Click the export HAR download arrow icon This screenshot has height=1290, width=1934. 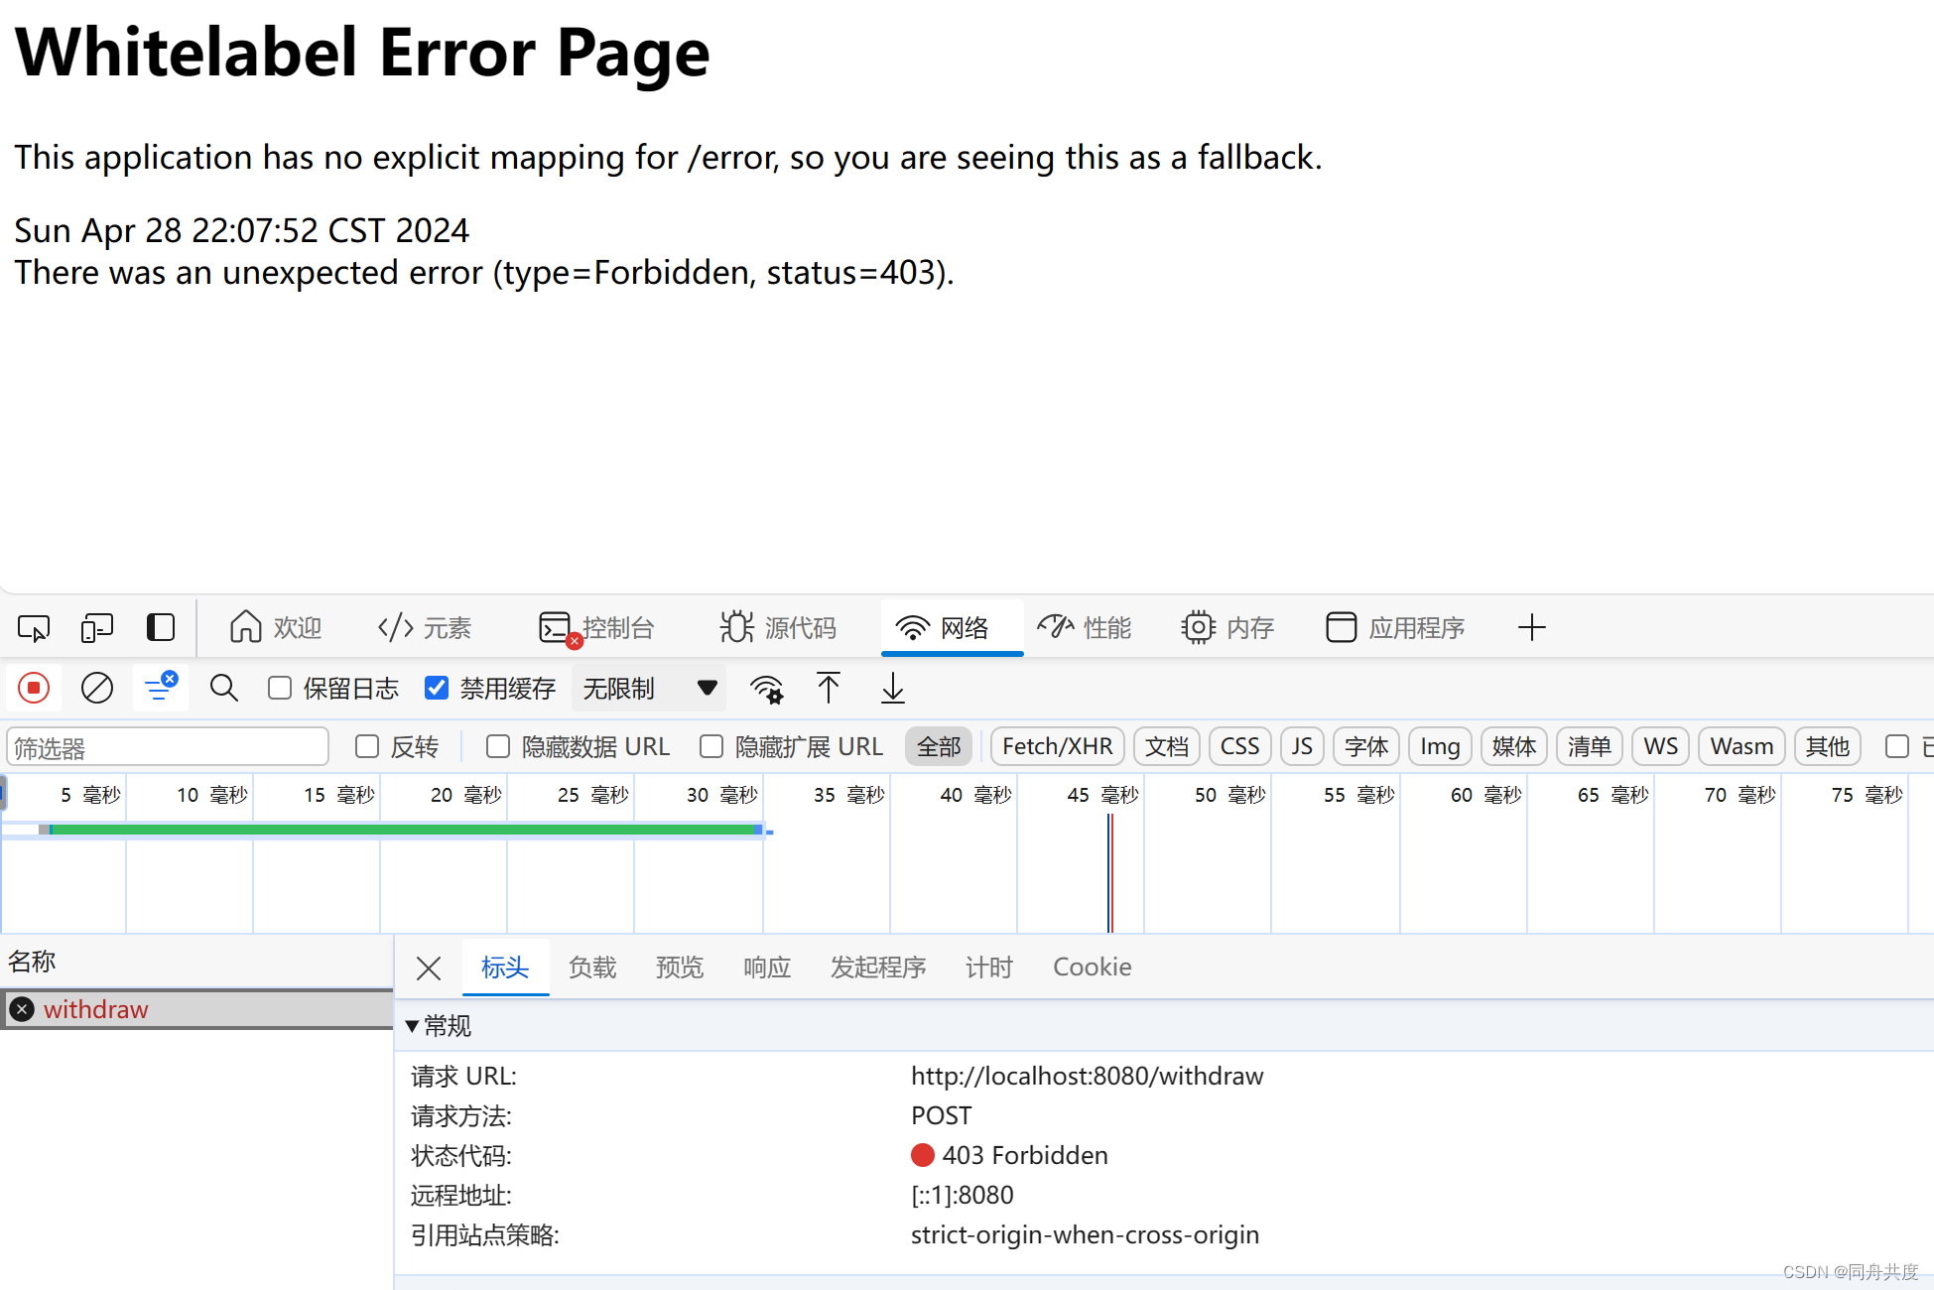893,688
